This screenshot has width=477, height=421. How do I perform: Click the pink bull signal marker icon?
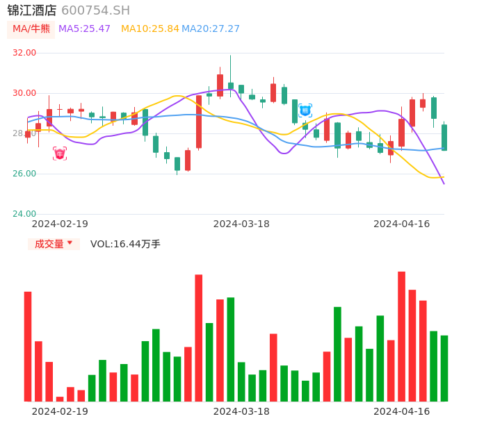pyautogui.click(x=60, y=154)
